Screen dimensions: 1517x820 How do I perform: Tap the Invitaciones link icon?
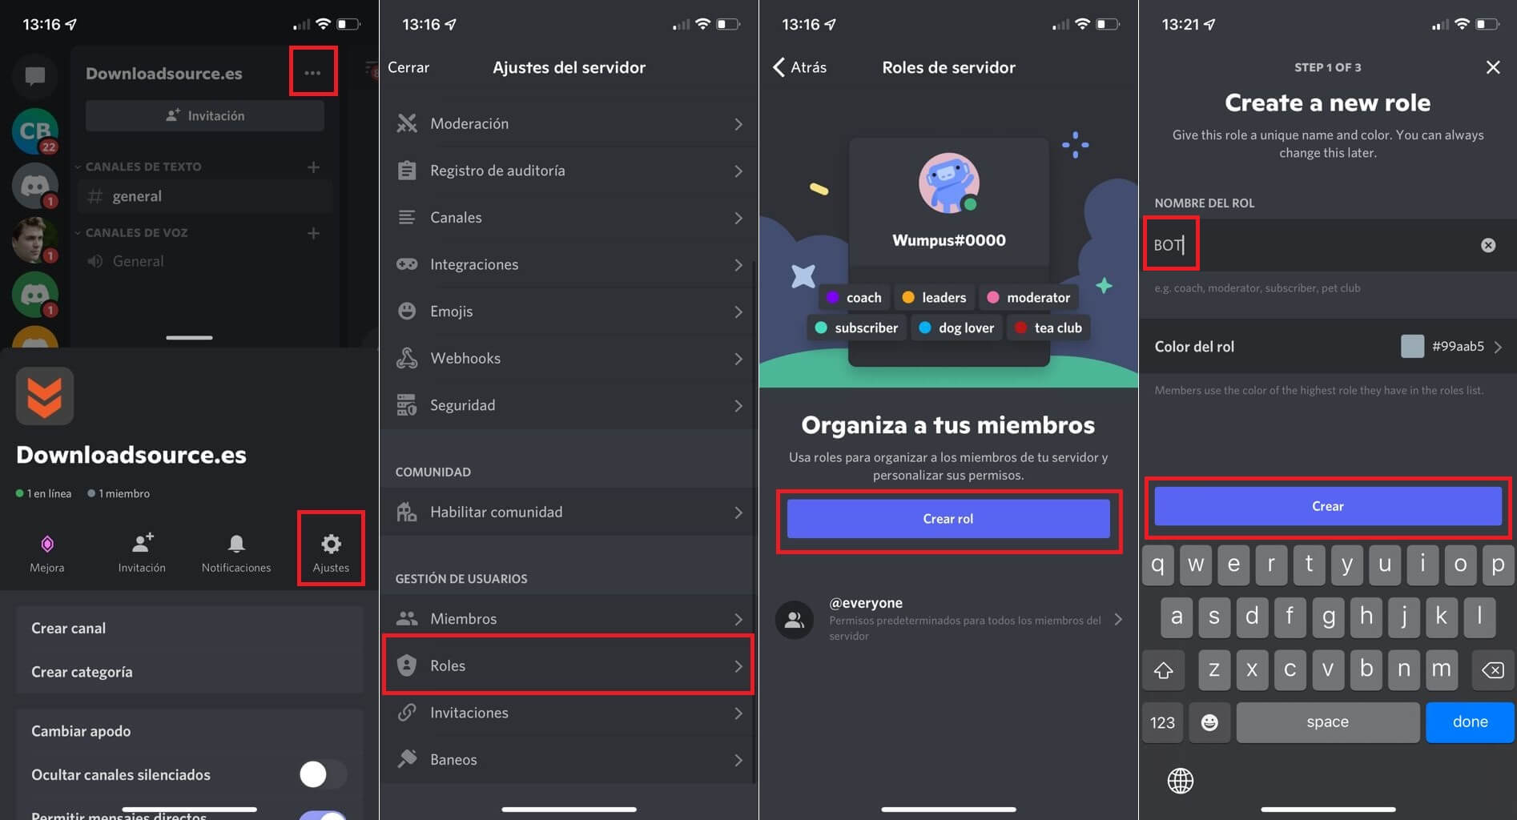point(407,712)
